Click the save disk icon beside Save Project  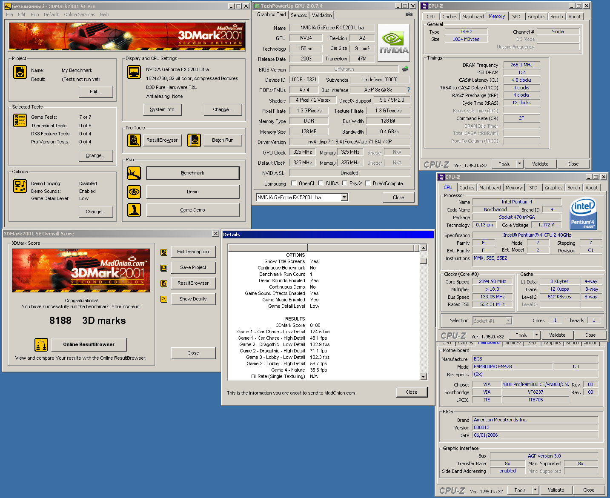pos(163,268)
